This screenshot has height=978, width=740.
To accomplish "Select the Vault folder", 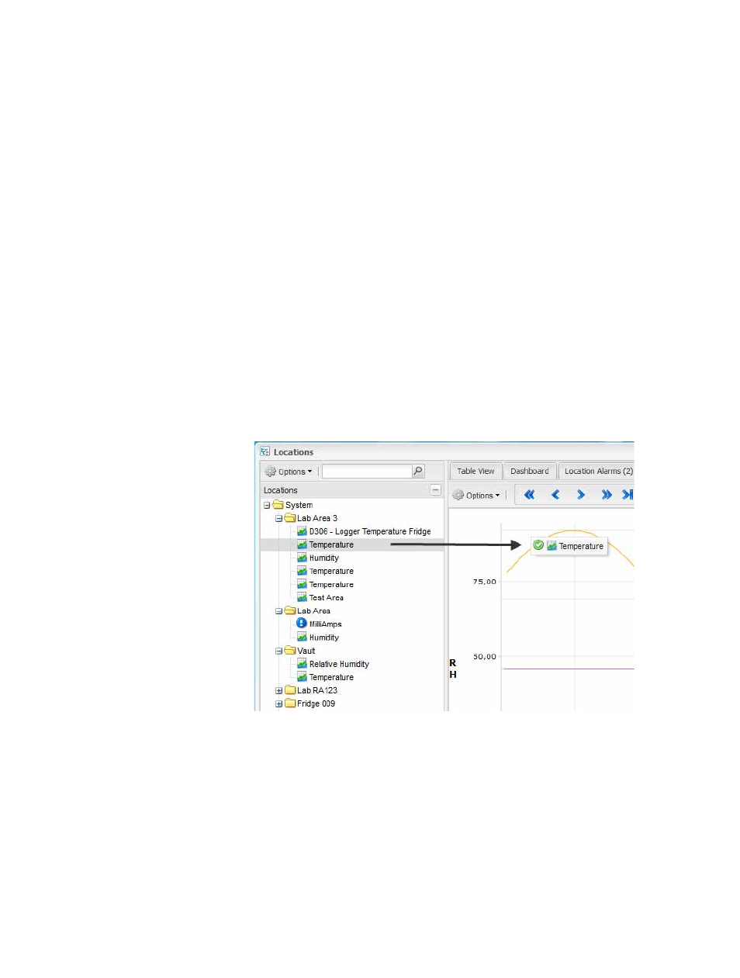I will point(300,651).
